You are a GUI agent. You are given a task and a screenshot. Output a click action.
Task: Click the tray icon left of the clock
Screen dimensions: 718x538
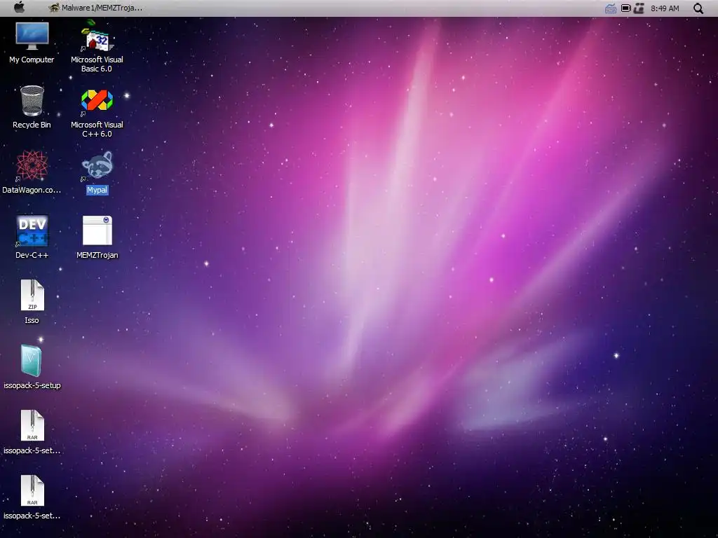[x=639, y=8]
